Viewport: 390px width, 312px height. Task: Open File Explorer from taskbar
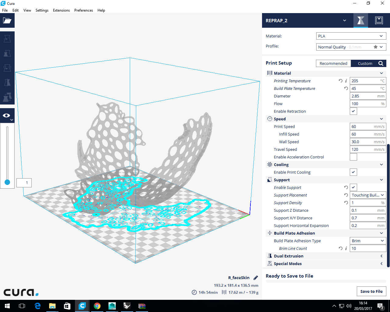click(52, 306)
